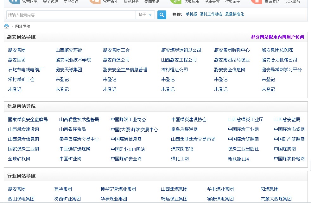Open the 神华宁夏煤业集团 link

click(118, 189)
